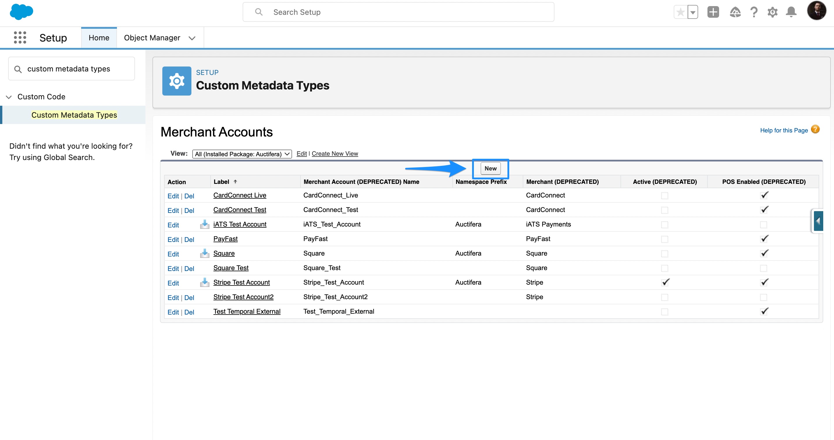This screenshot has height=440, width=834.
Task: Click the installed package icon in Square row
Action: [x=205, y=253]
